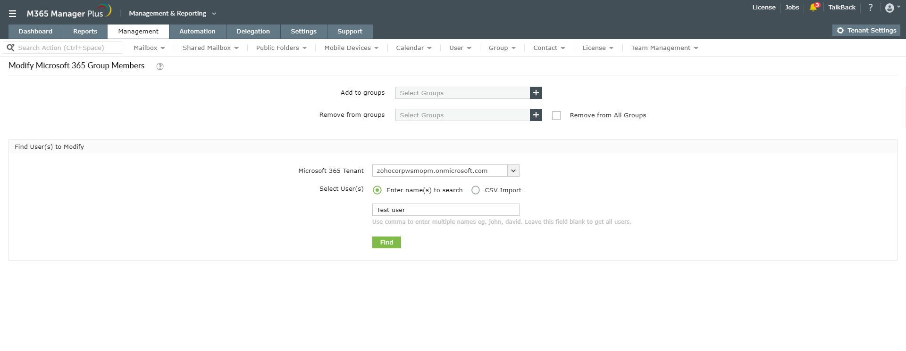Check the Remove from All Groups checkbox
This screenshot has height=351, width=906.
557,115
